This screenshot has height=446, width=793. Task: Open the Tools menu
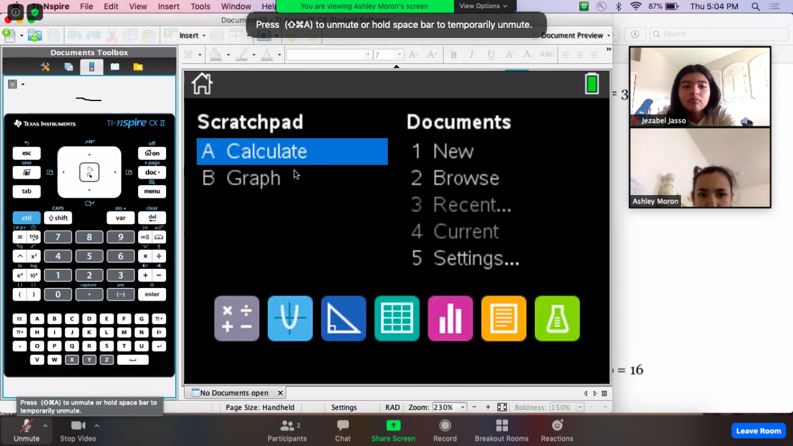click(x=200, y=6)
